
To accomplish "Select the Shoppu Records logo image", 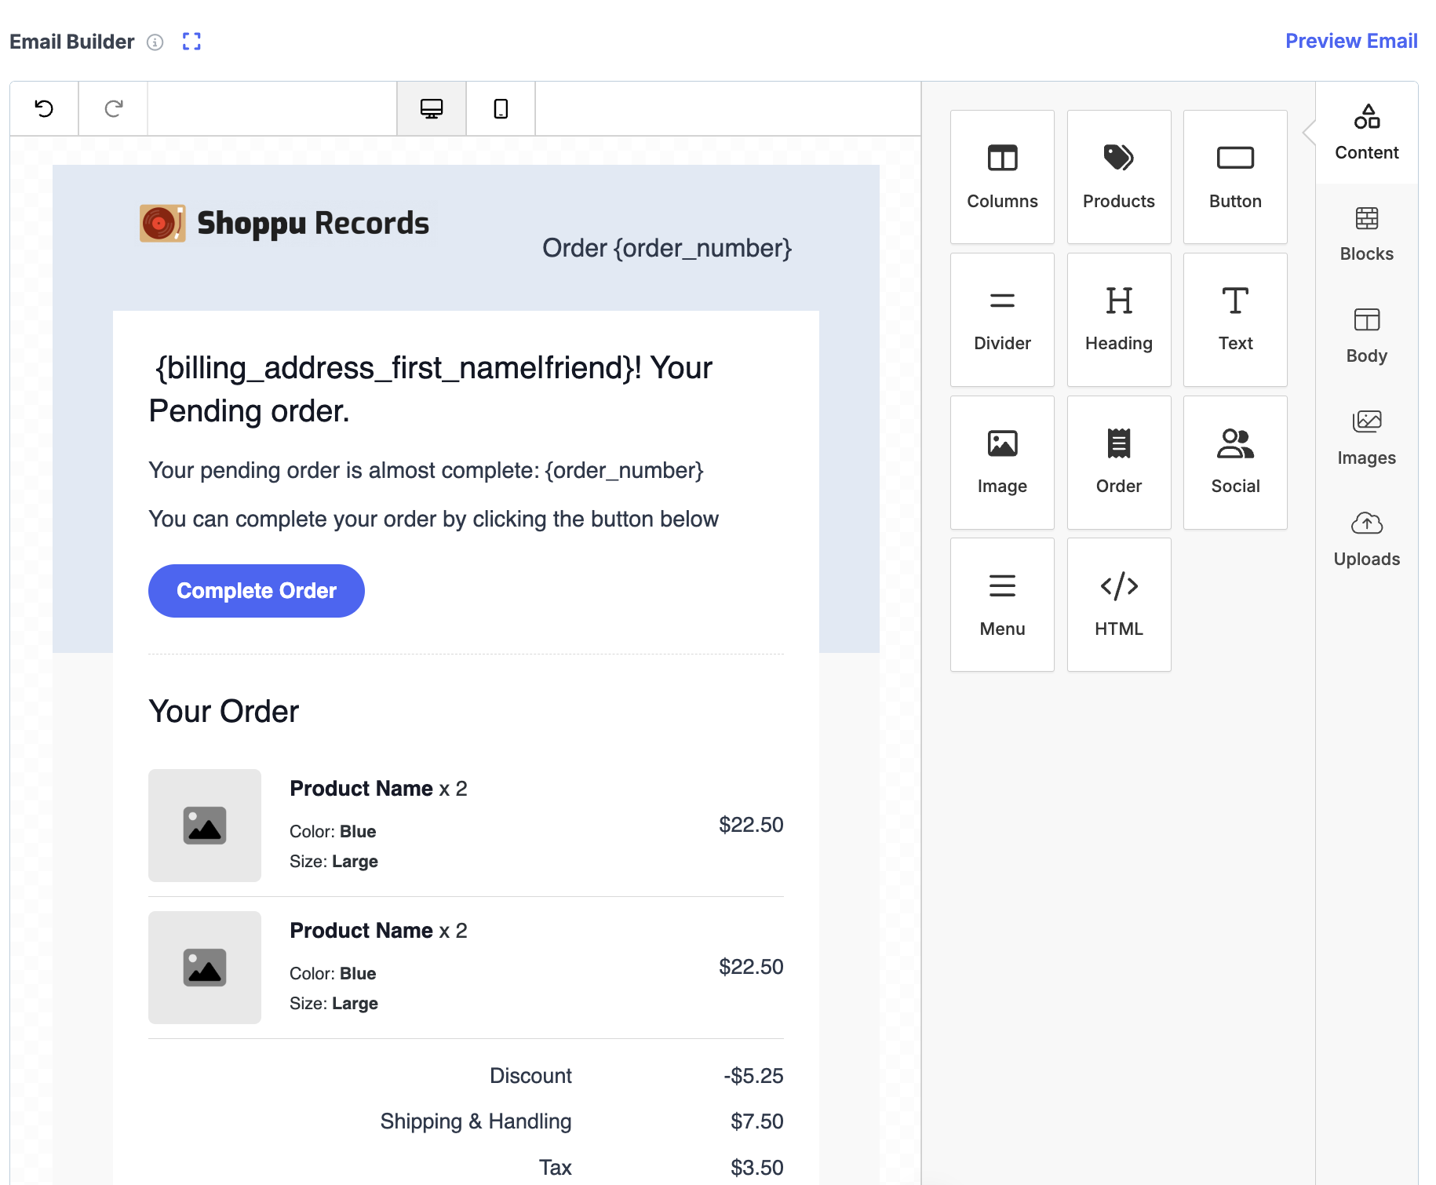I will [x=284, y=224].
